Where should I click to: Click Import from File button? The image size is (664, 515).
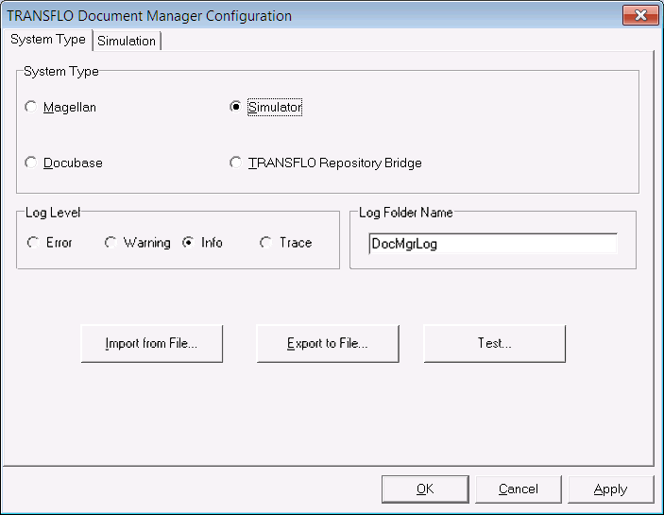click(152, 343)
